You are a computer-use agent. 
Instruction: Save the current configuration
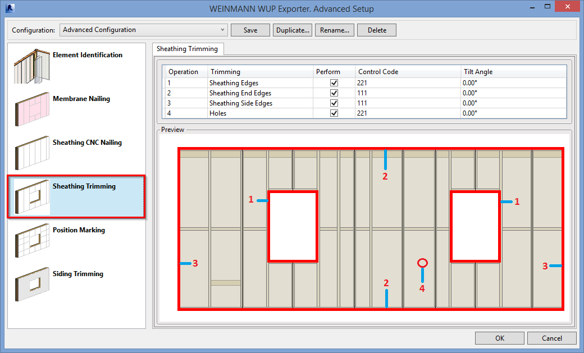pos(250,30)
